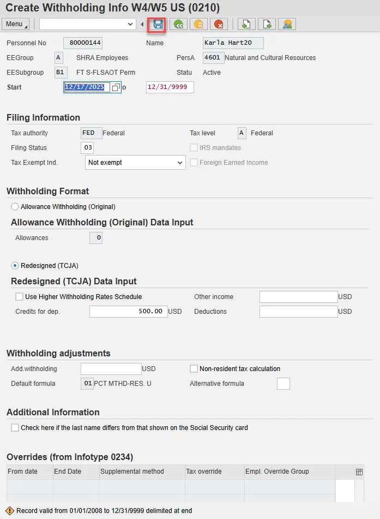This screenshot has width=380, height=519.
Task: Collapse the command field arrow
Action: tap(142, 24)
